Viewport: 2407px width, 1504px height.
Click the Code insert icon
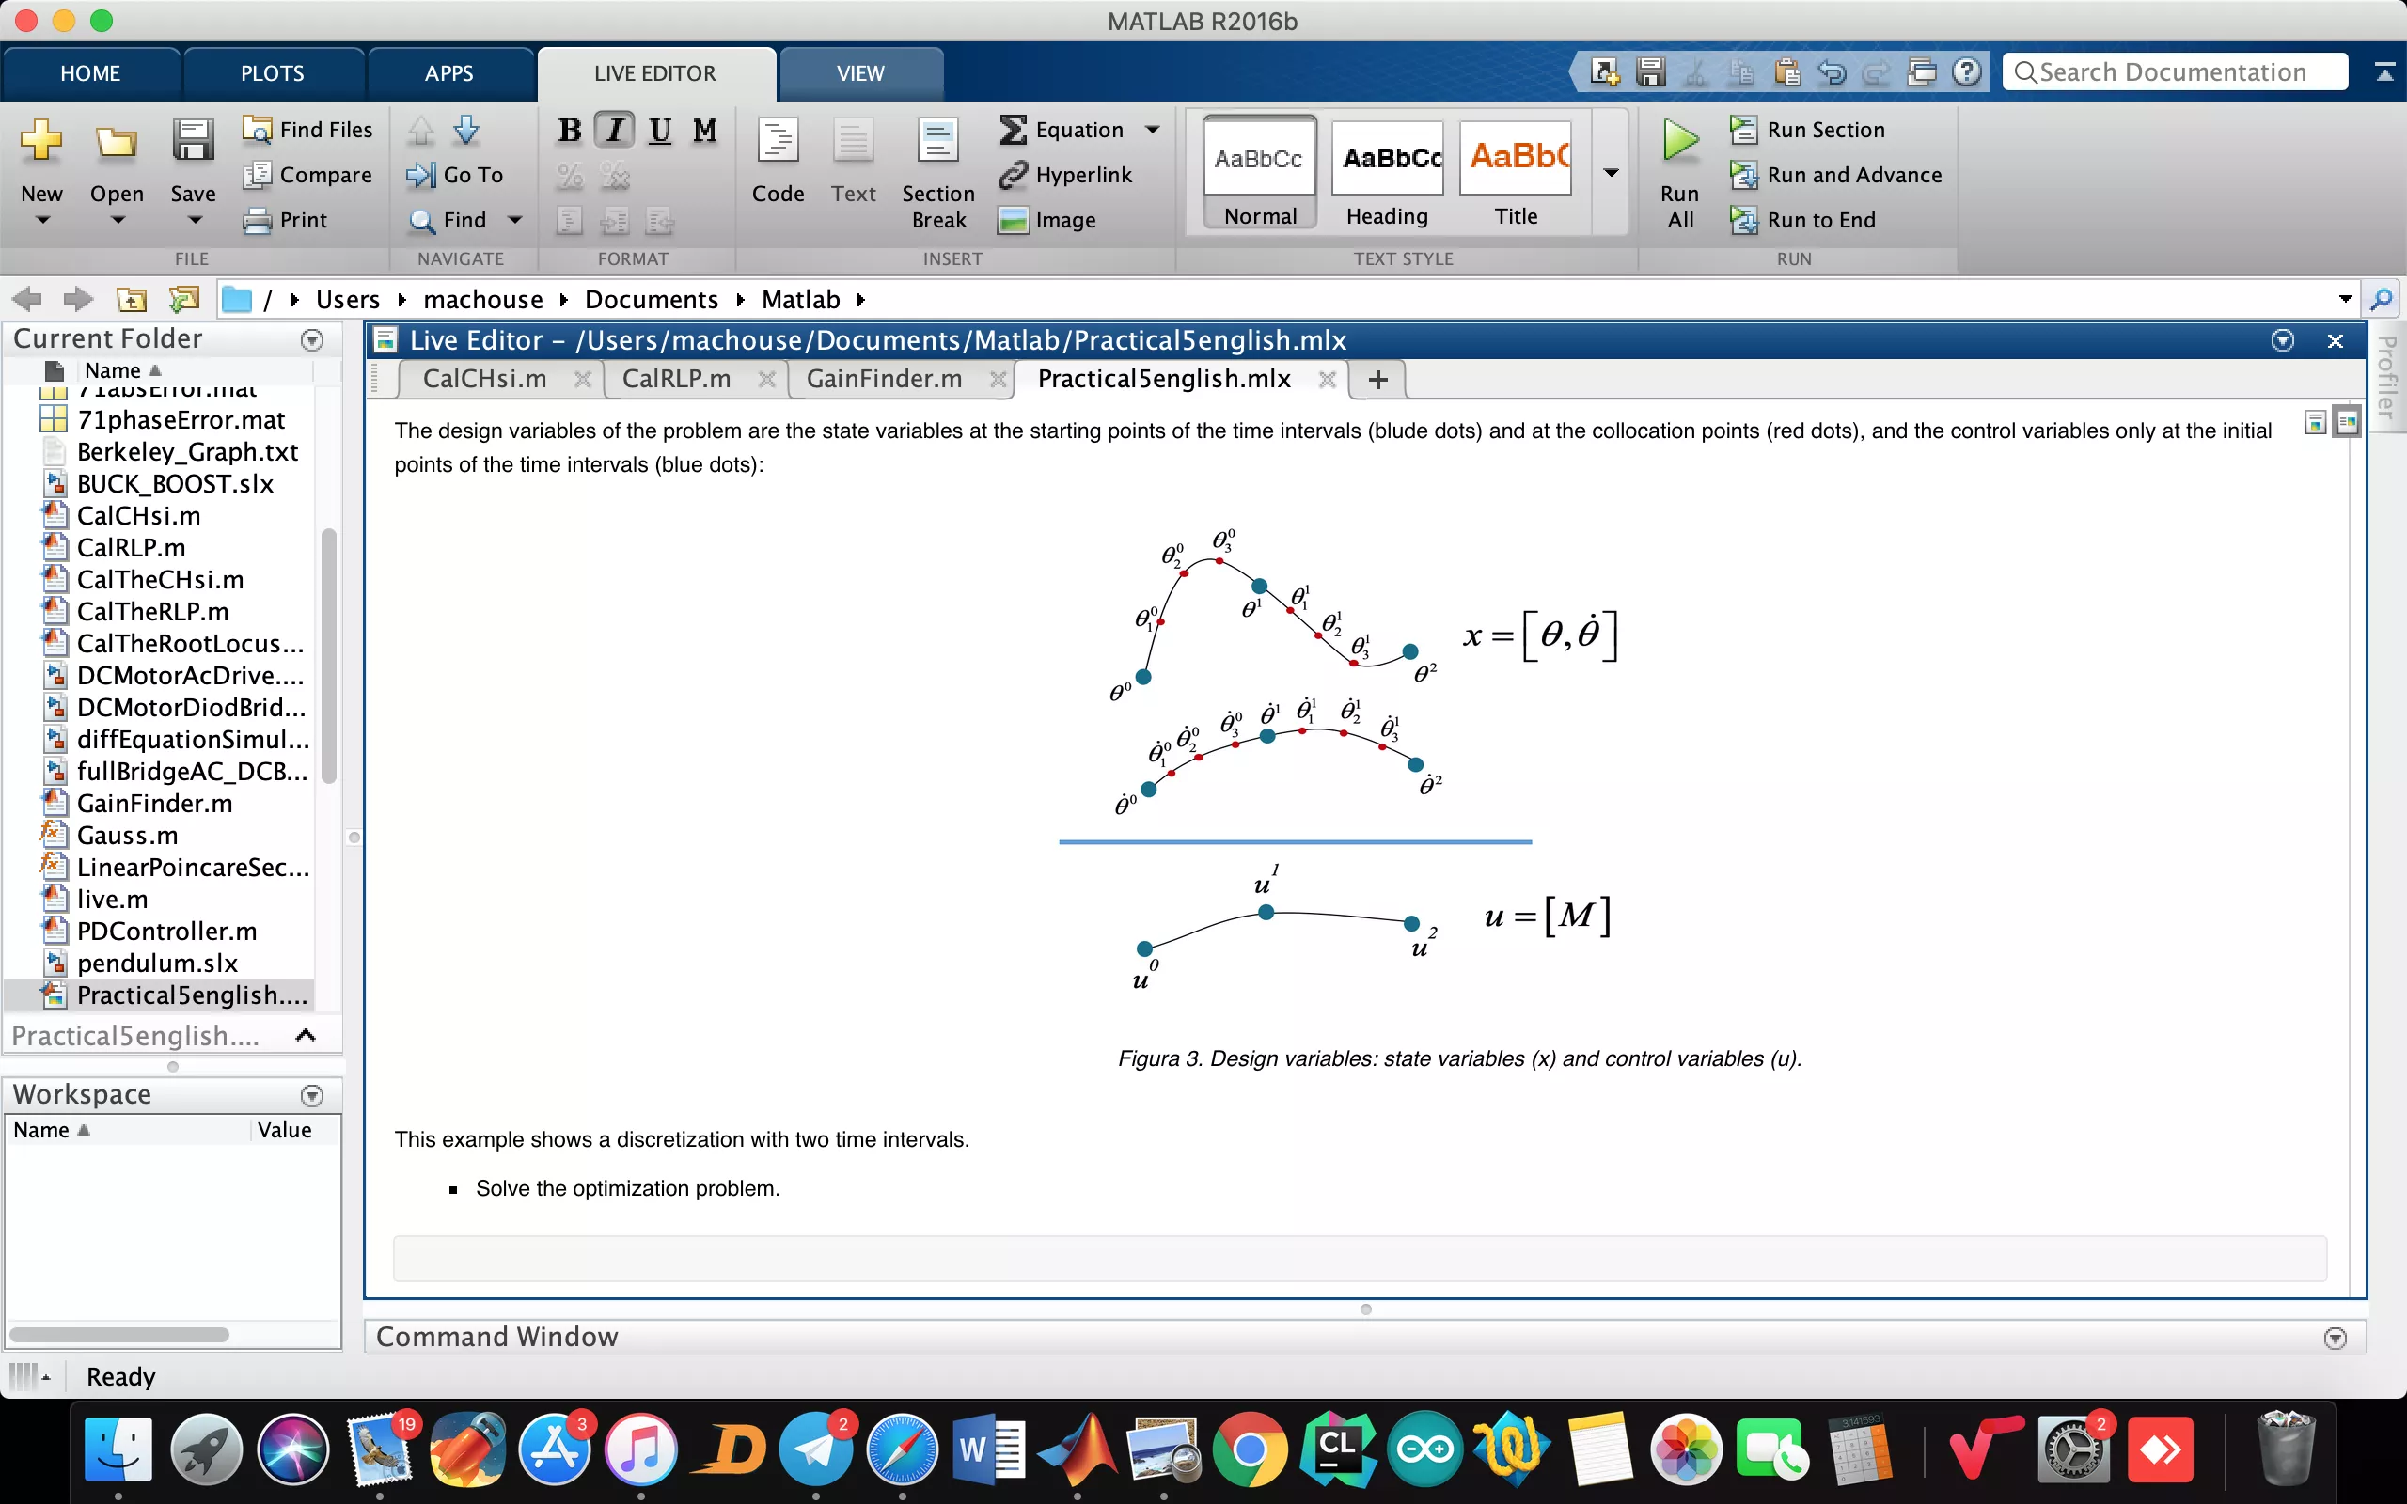tap(777, 142)
